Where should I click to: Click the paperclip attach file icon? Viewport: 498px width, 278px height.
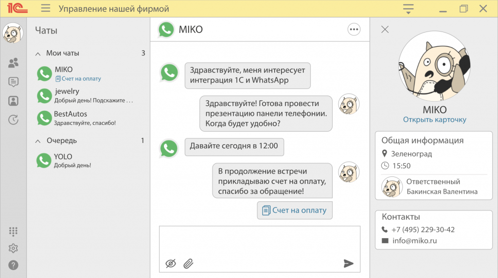point(188,263)
